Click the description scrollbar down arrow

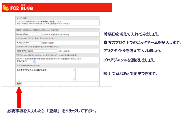tap(74, 79)
